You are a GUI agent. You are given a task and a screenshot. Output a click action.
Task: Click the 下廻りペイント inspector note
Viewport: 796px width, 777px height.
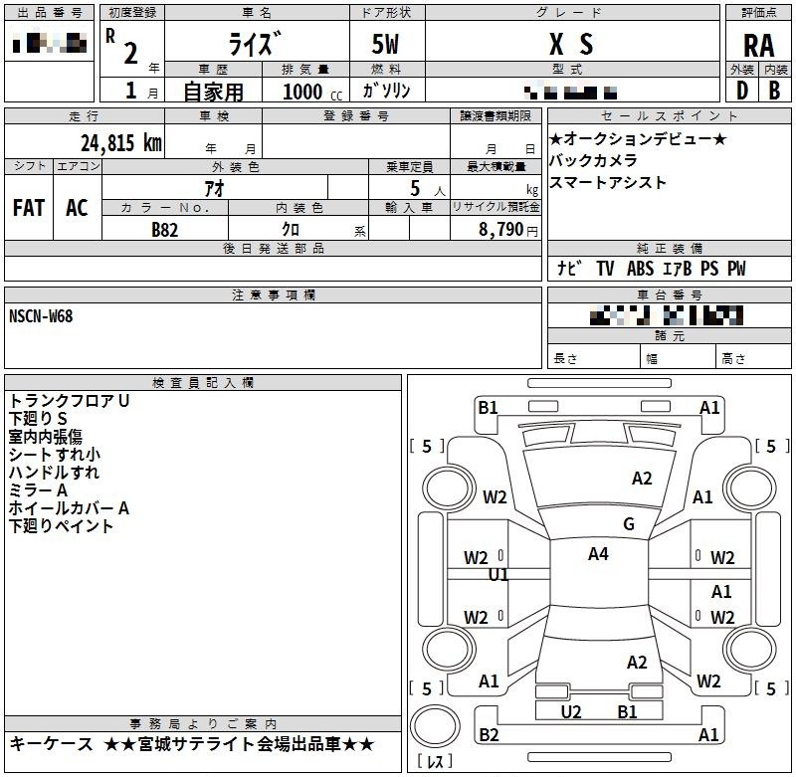[x=61, y=526]
